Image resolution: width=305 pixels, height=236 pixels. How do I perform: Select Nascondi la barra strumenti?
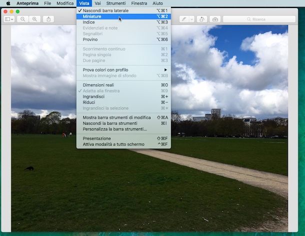[x=123, y=123]
